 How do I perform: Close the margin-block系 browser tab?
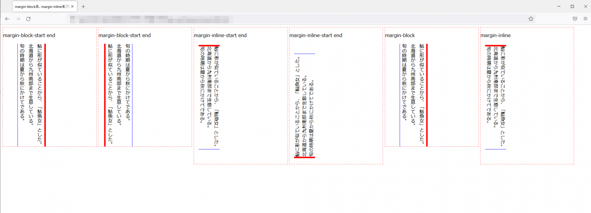72,7
